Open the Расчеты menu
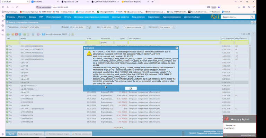266x138 pixels. [x=22, y=17]
